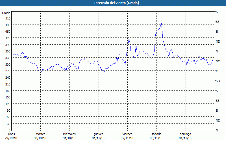
Task: Click the 60 y-axis tick label
Action: pos(9,117)
